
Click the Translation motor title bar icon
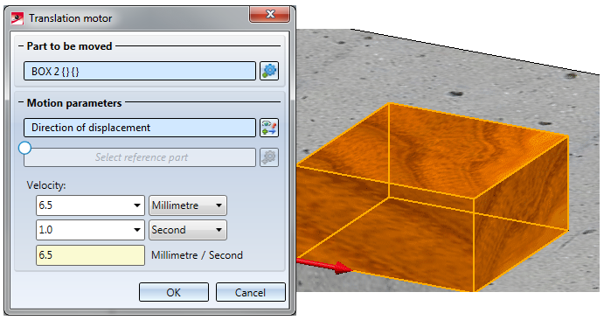pyautogui.click(x=17, y=18)
